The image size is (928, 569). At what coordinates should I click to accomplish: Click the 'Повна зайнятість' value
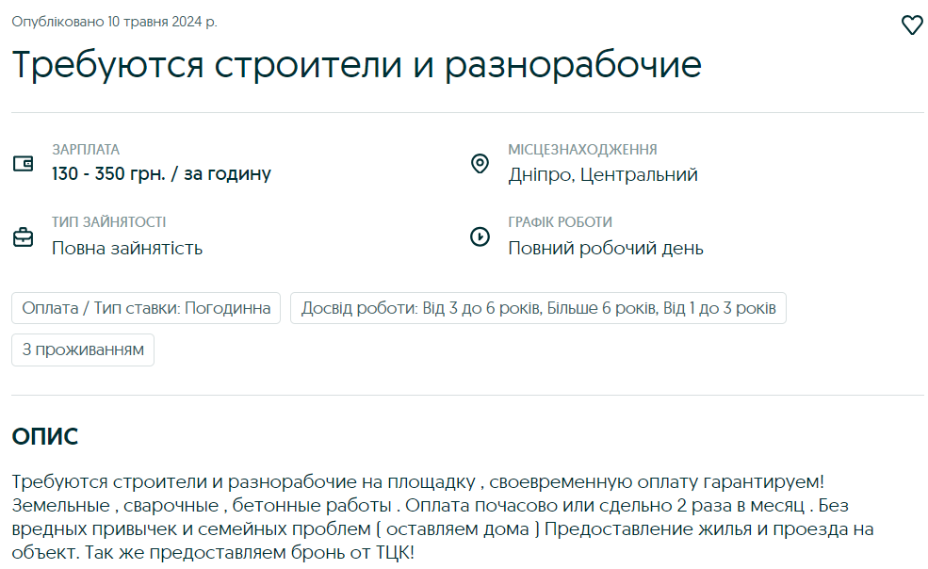pos(127,248)
